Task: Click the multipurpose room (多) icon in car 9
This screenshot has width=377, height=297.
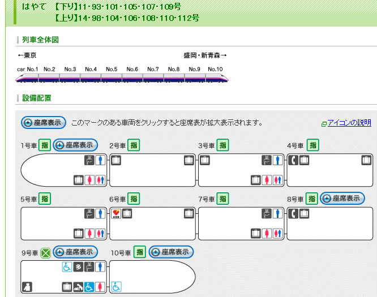Action: (78, 267)
